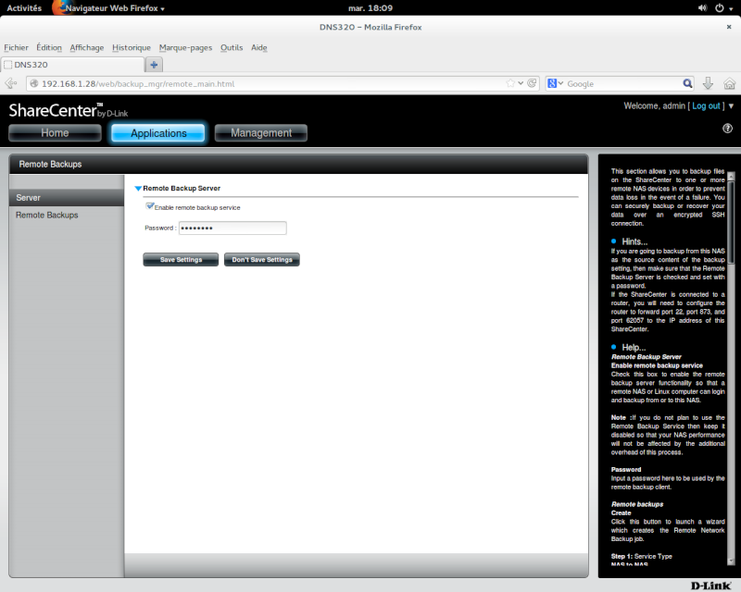Open the URL history dropdown arrow
741x592 pixels.
point(521,83)
